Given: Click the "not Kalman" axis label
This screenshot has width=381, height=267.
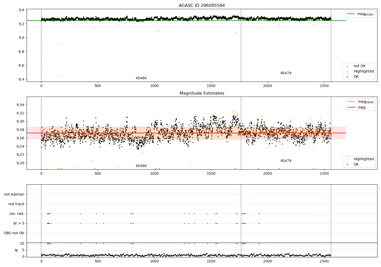Looking at the screenshot, I should tap(14, 195).
